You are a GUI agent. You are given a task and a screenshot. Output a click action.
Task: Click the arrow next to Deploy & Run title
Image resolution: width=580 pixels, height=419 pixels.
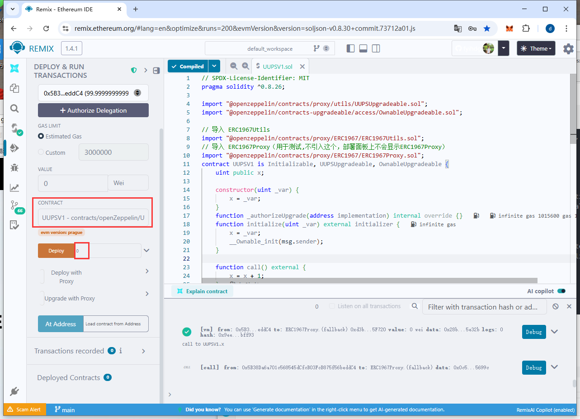(146, 71)
